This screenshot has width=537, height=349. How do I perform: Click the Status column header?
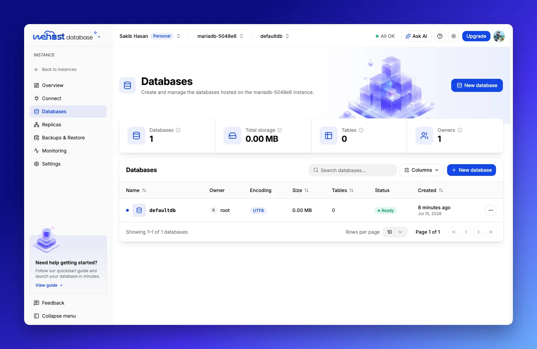(x=382, y=190)
